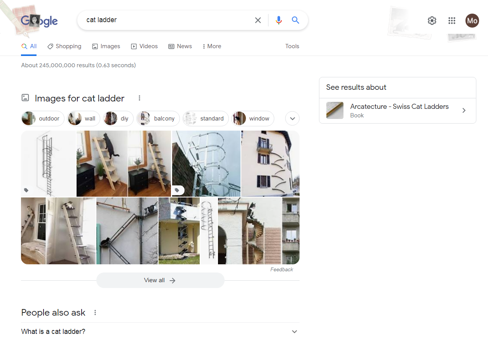Click the View all images button
Screen dimensions: 488x337
160,280
